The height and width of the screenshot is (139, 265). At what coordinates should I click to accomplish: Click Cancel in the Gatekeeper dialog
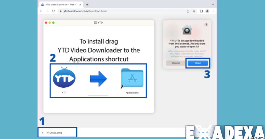(x=176, y=63)
